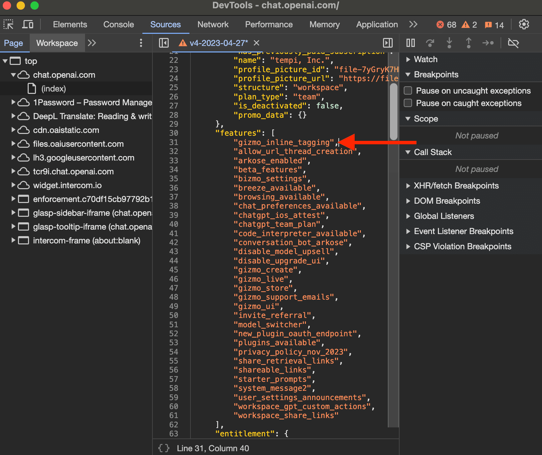Select the Workspace navigator tab
Viewport: 542px width, 455px height.
57,43
